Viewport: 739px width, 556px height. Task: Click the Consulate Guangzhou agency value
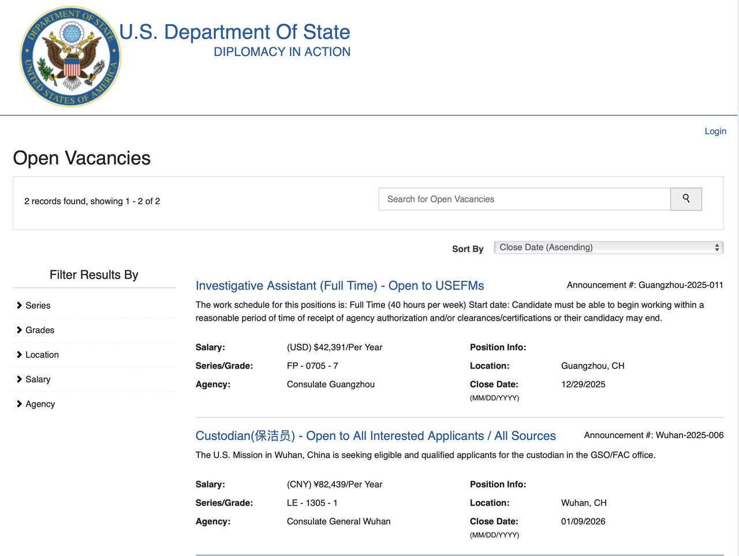tap(331, 384)
